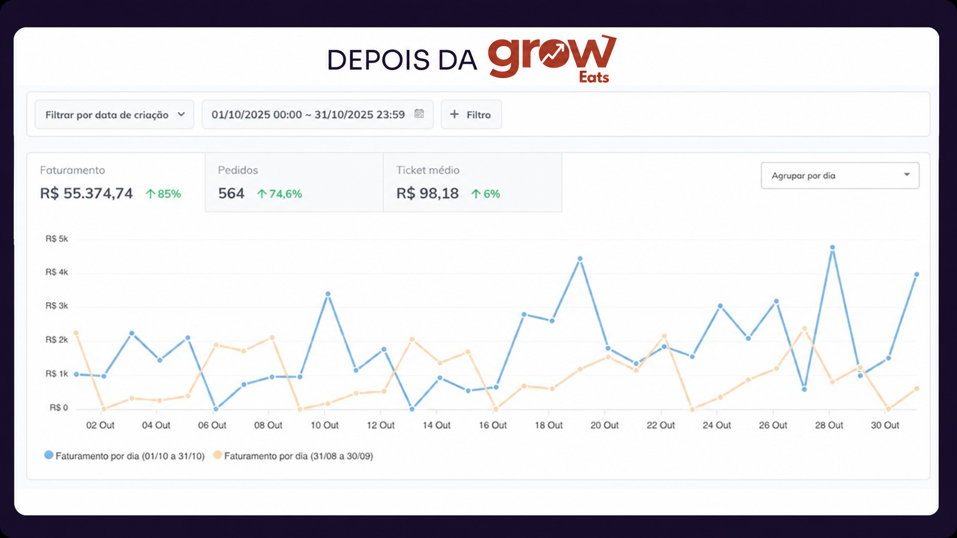
Task: Open 'Filtrar por data de criação' dropdown
Action: (x=114, y=114)
